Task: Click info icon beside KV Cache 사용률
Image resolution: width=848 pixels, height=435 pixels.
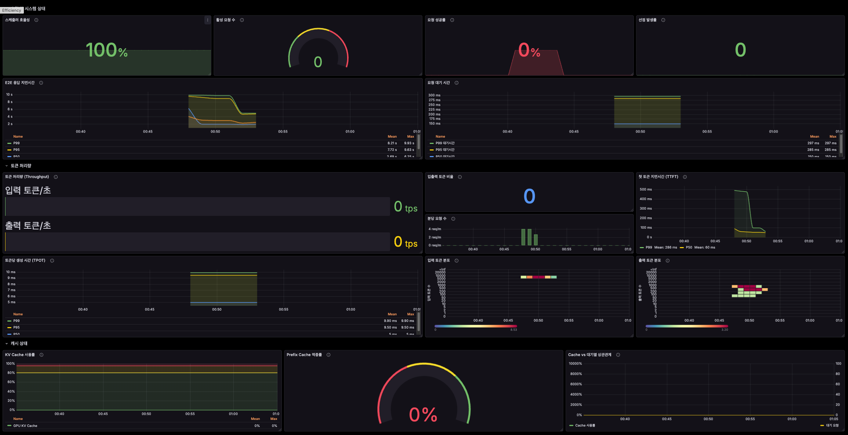Action: point(41,355)
